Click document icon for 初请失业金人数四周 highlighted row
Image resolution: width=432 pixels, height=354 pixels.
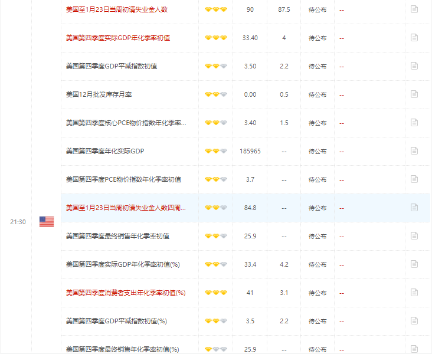point(414,208)
